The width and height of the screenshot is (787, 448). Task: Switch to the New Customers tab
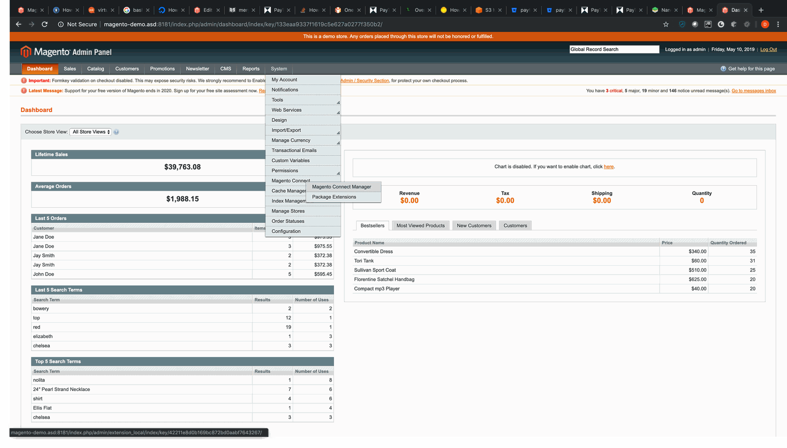[x=474, y=225]
